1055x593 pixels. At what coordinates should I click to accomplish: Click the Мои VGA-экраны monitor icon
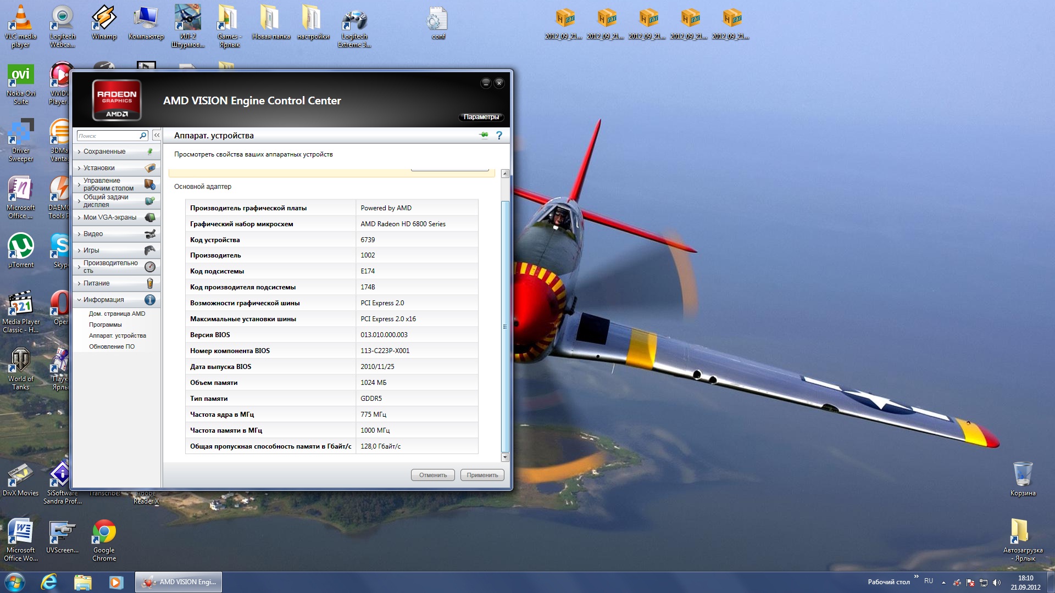(x=149, y=217)
